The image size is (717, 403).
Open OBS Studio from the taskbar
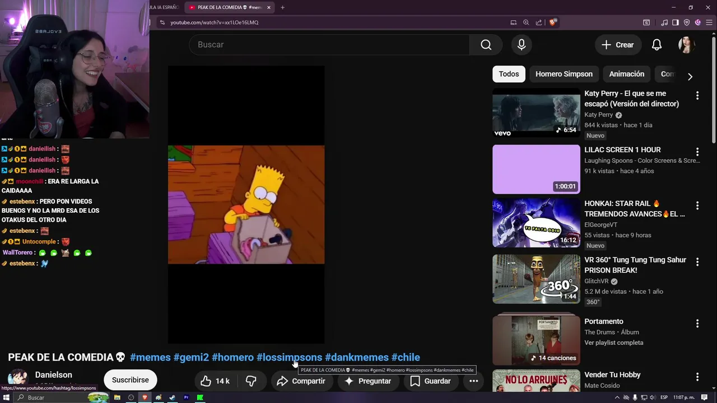click(131, 397)
